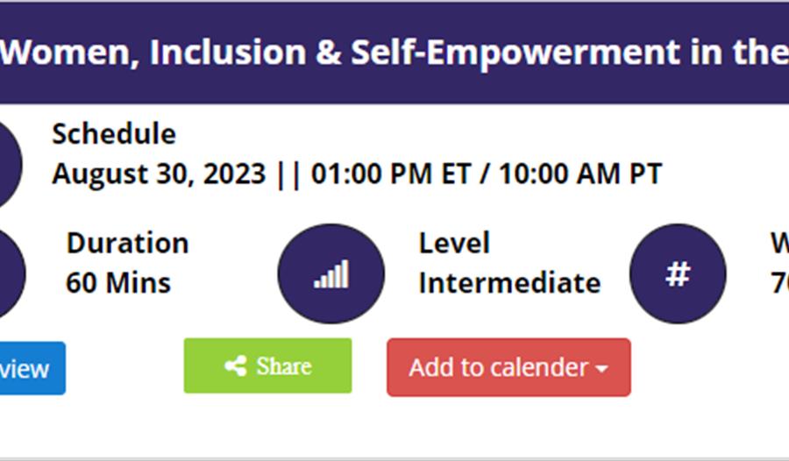Select the 60 Mins duration value
This screenshot has height=461, width=789.
[118, 283]
